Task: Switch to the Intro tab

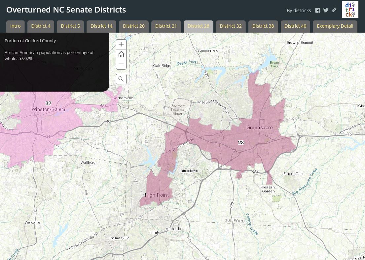Action: coord(15,26)
